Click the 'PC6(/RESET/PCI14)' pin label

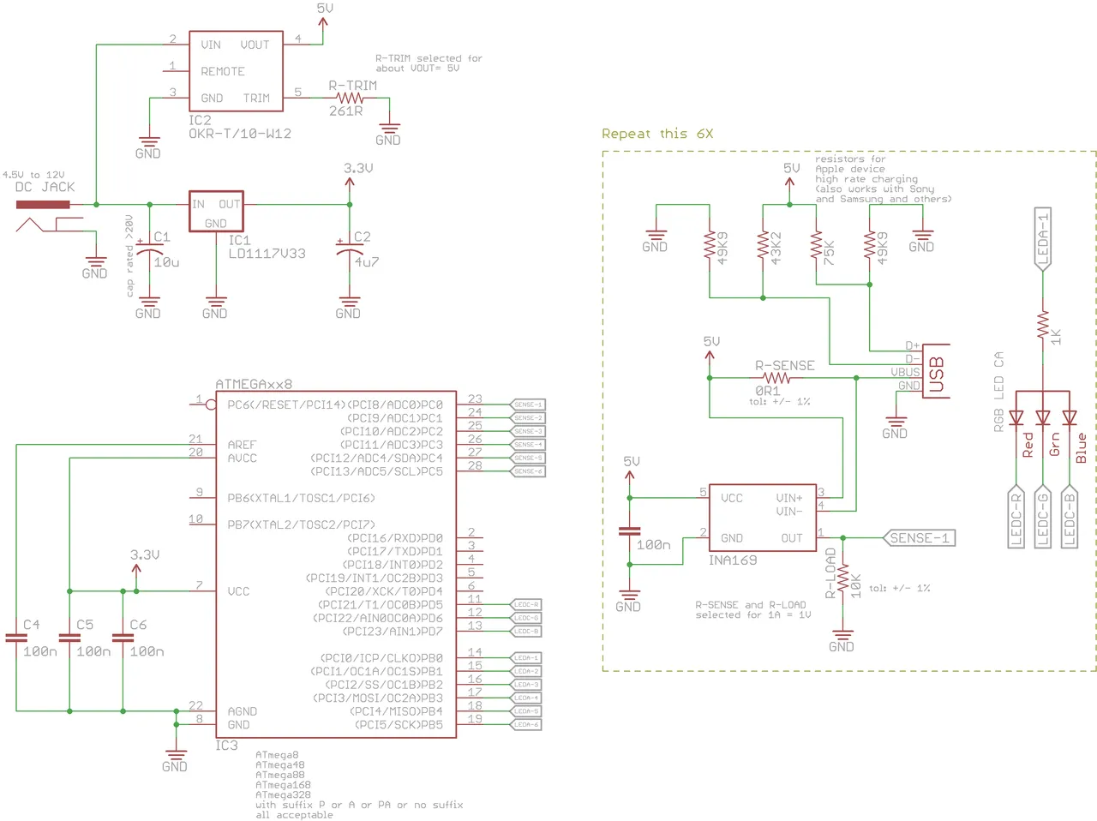coord(286,405)
